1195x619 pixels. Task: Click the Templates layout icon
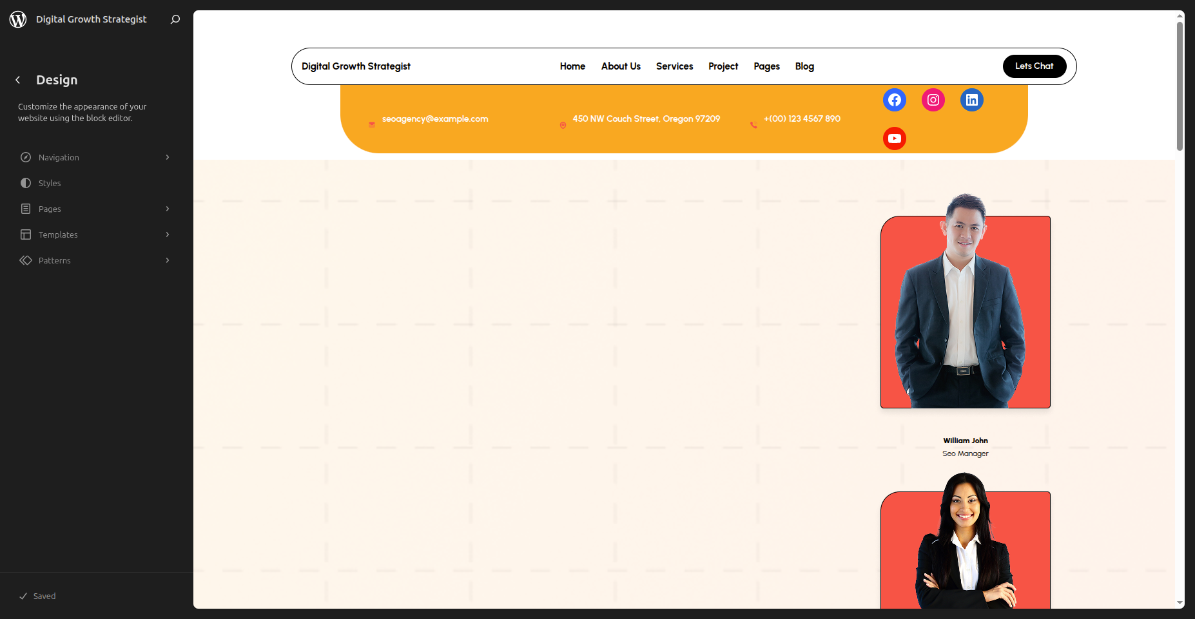[26, 234]
